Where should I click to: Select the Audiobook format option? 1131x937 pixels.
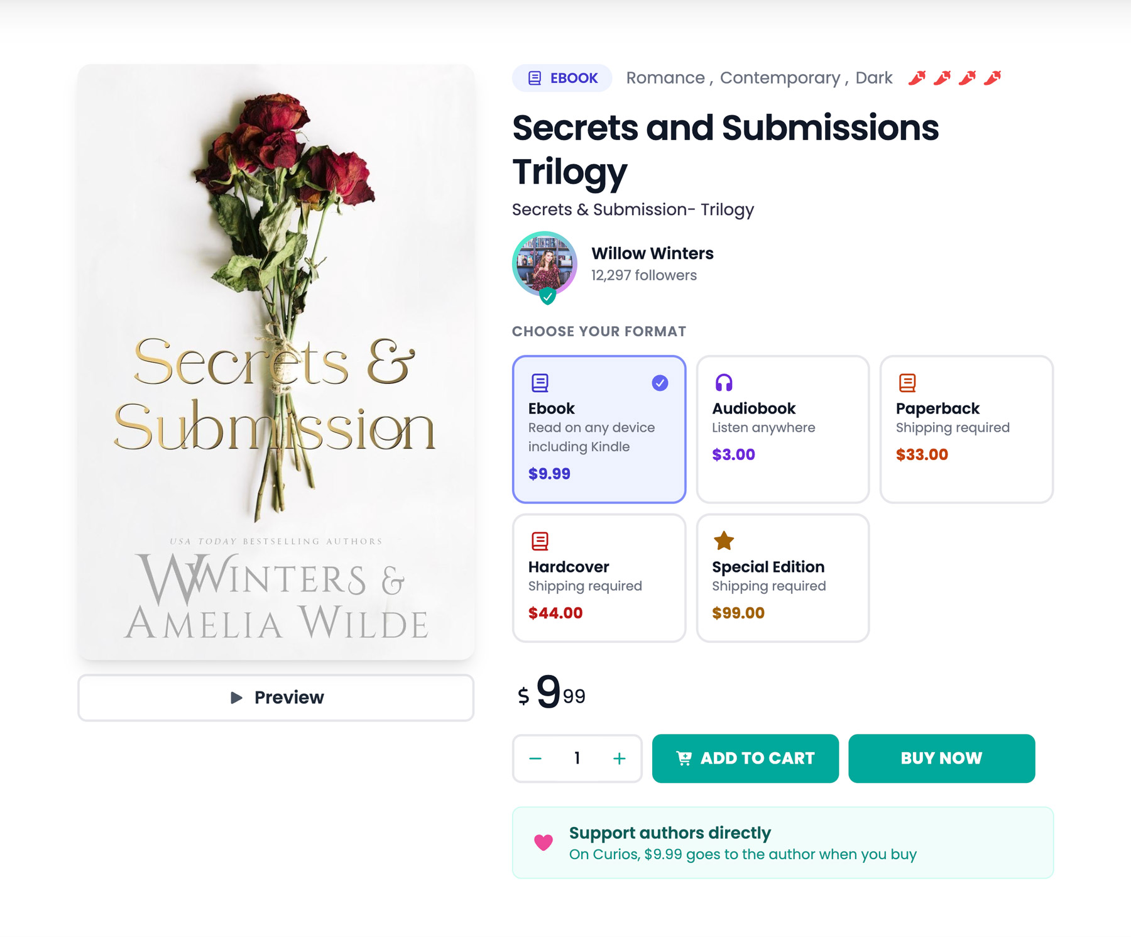(782, 429)
